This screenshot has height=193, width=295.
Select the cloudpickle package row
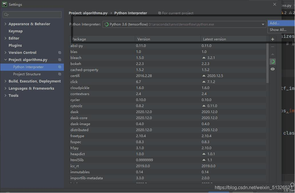coord(168,88)
